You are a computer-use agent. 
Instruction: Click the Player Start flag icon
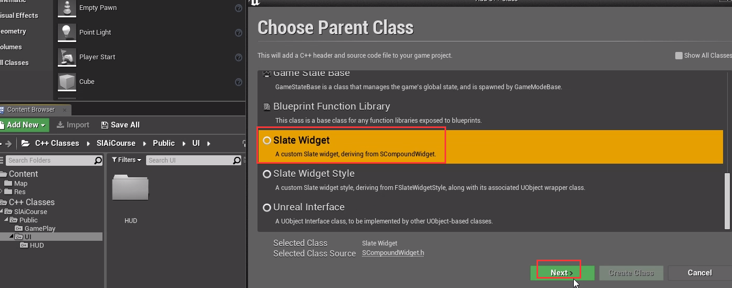(x=66, y=57)
